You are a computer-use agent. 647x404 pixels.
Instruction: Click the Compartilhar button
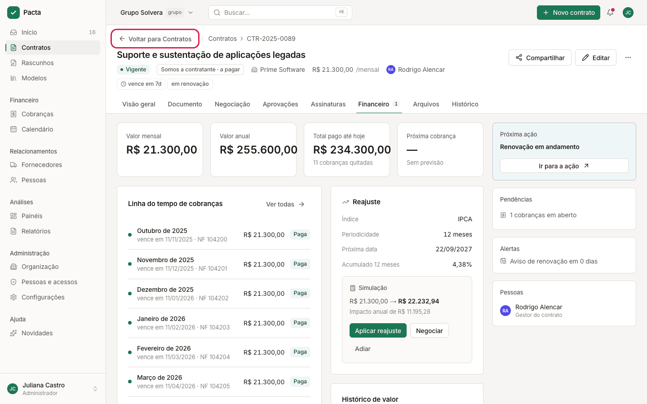[540, 57]
